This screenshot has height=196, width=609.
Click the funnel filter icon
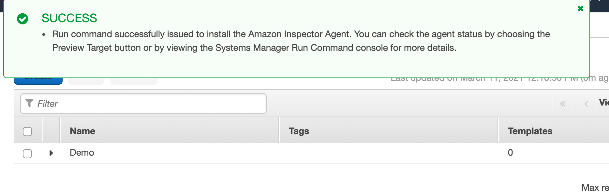[29, 103]
